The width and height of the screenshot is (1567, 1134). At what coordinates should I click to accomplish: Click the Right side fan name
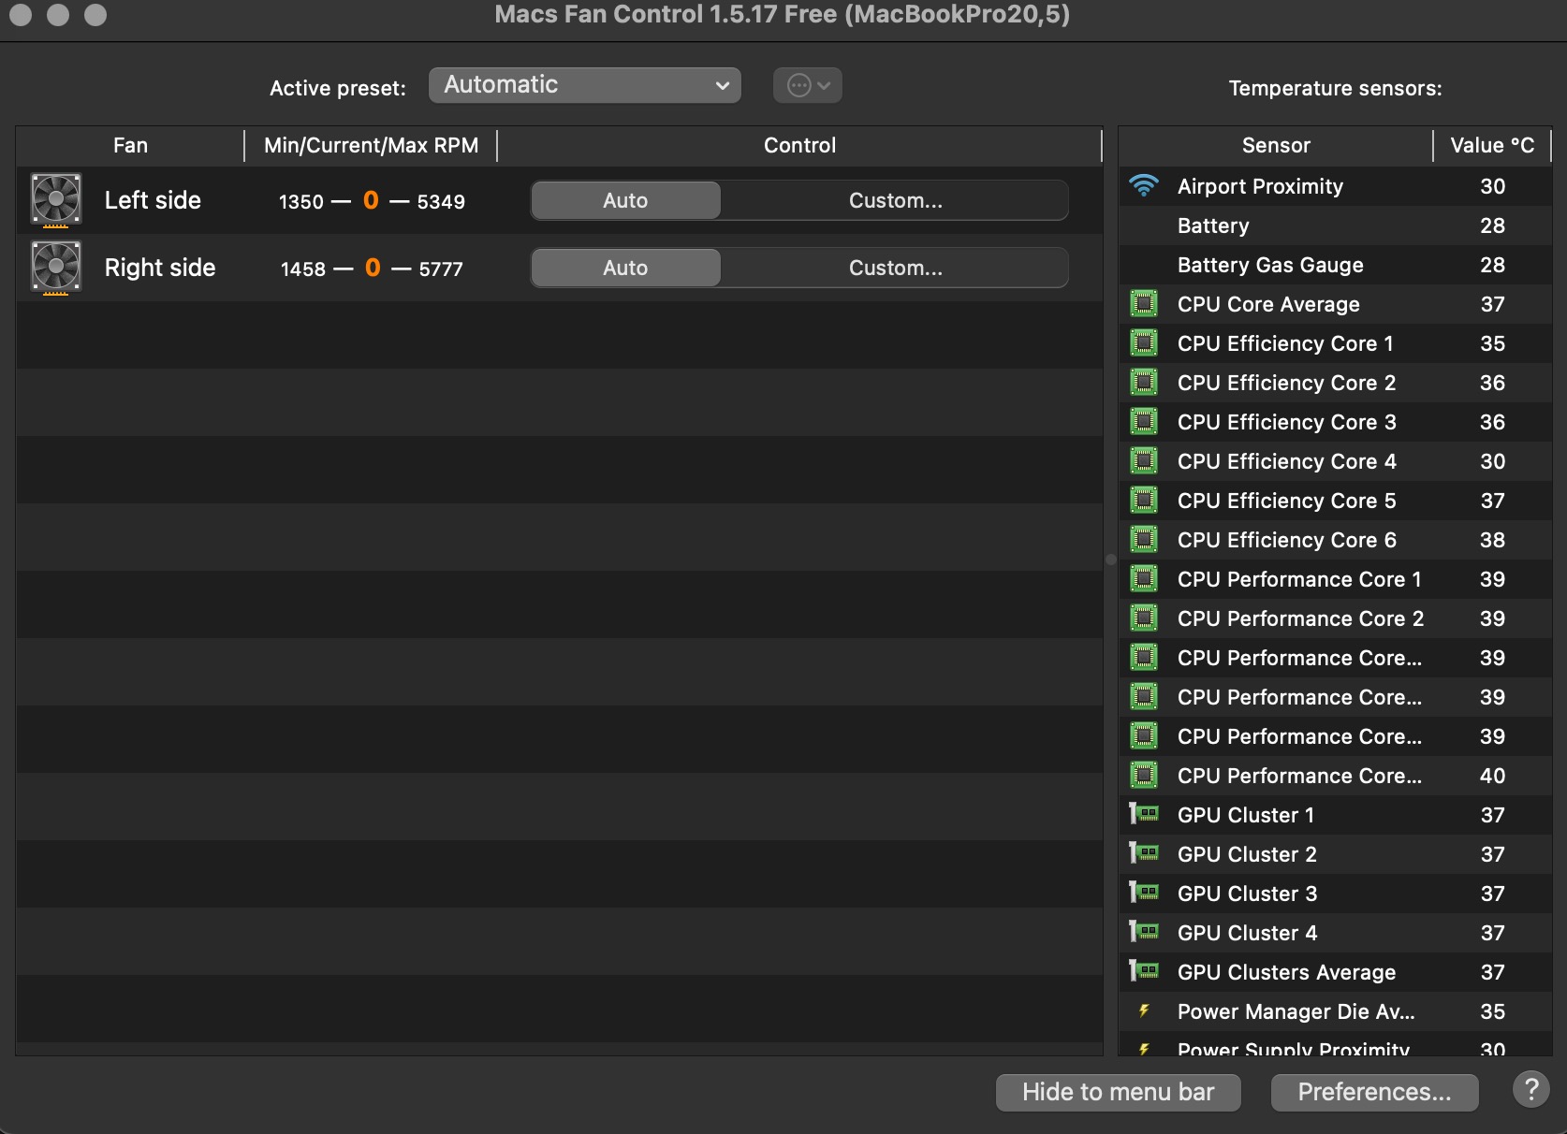pyautogui.click(x=160, y=268)
